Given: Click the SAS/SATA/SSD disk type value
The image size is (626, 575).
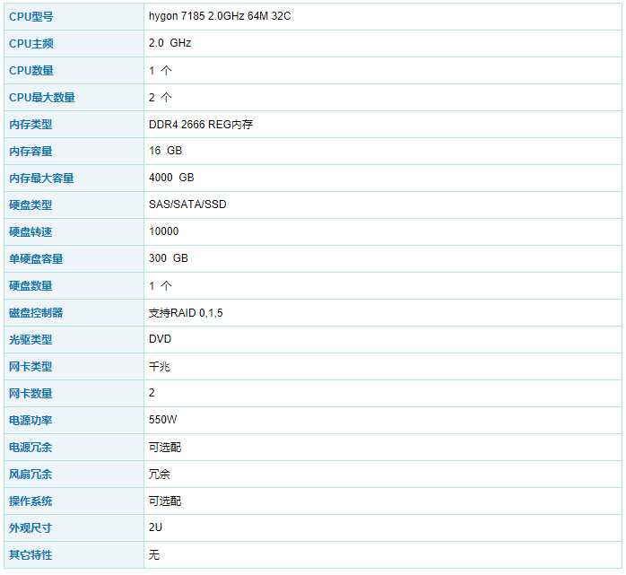Looking at the screenshot, I should click(187, 205).
